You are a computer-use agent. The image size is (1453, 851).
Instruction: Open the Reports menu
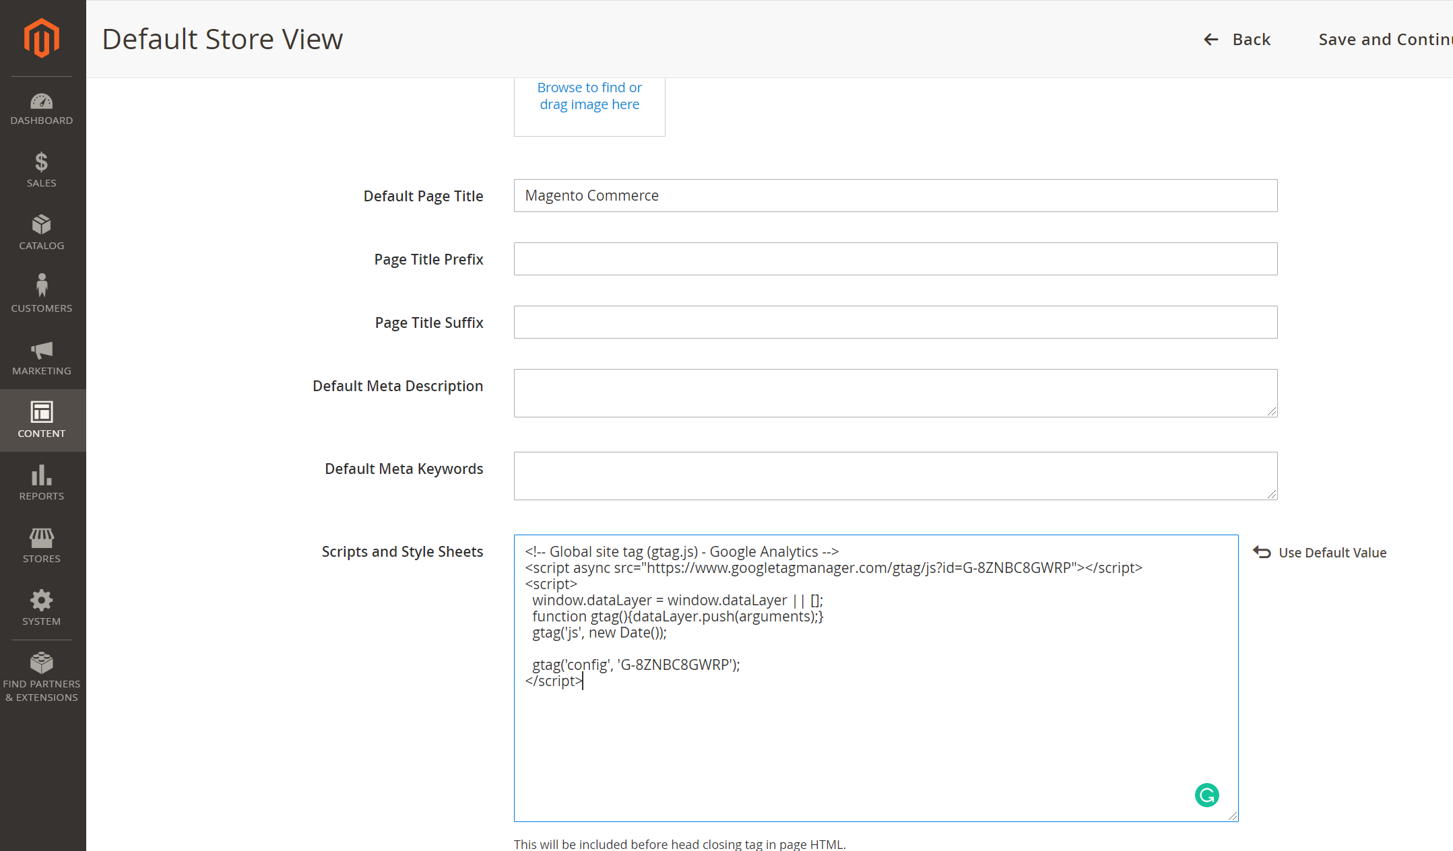tap(42, 483)
